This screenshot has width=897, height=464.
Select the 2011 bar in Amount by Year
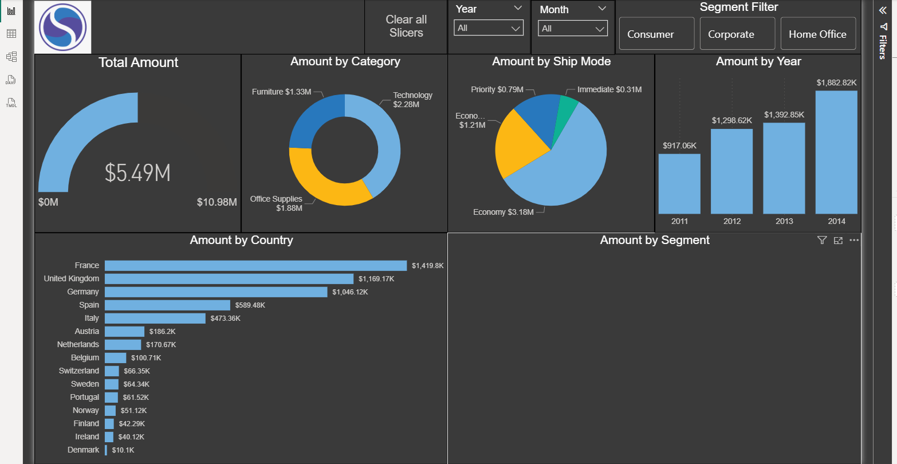[679, 183]
